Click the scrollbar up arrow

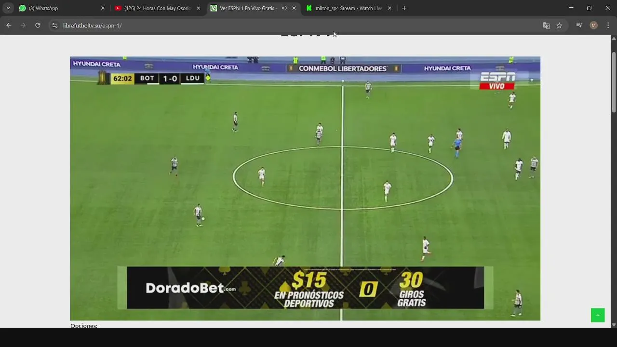coord(614,38)
